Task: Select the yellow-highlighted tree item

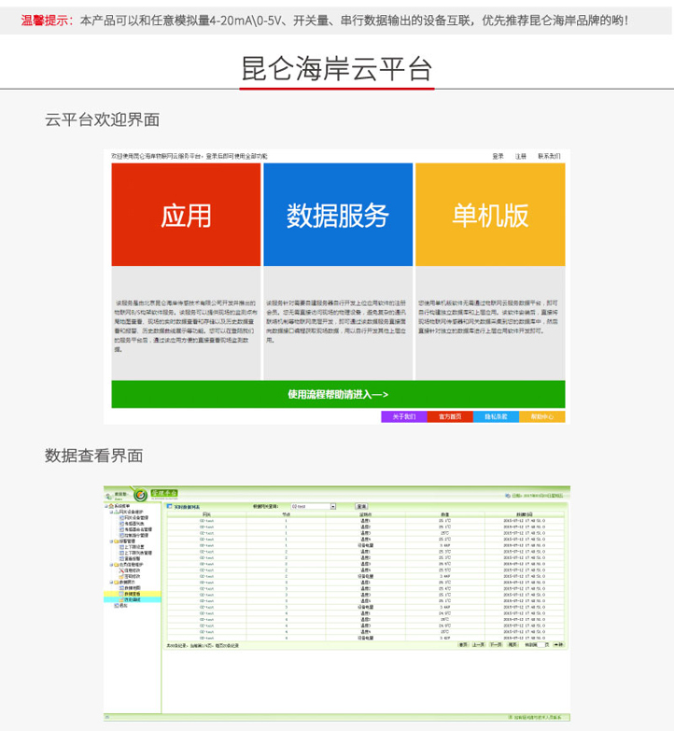Action: coord(133,594)
